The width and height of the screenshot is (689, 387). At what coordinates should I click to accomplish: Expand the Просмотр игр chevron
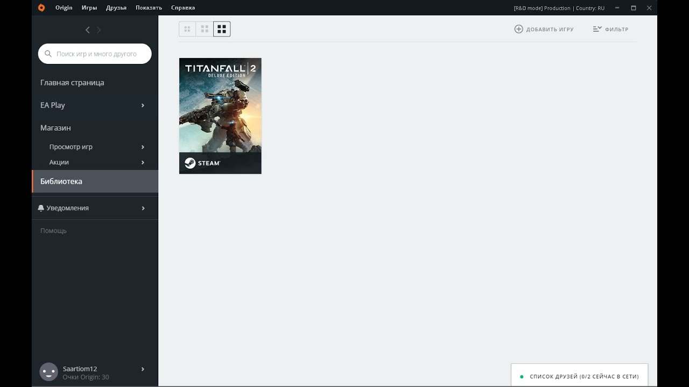(x=143, y=147)
